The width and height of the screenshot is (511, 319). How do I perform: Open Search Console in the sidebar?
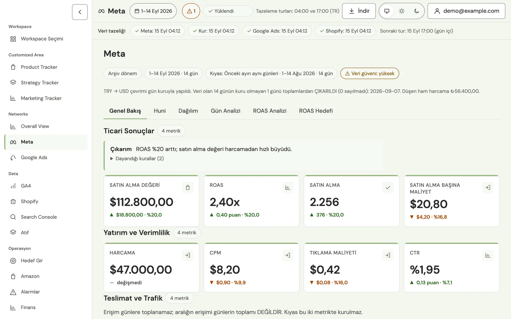(46, 217)
